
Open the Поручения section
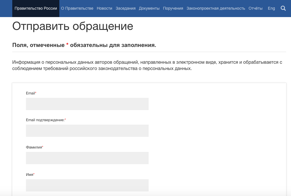click(x=173, y=8)
